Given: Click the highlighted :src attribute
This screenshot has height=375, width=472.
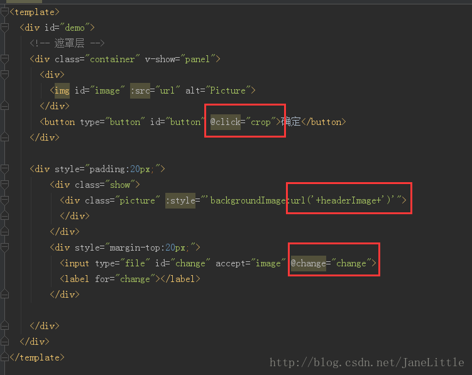Looking at the screenshot, I should tap(140, 90).
